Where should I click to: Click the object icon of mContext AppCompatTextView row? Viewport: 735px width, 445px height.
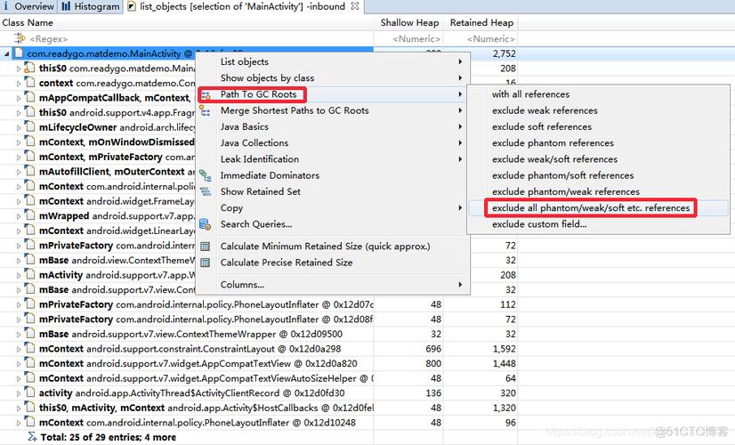(x=30, y=363)
